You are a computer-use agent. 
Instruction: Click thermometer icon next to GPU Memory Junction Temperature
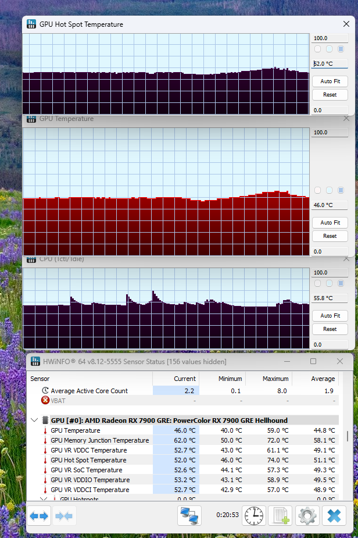pyautogui.click(x=45, y=440)
